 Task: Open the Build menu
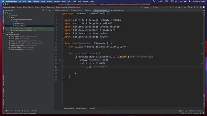click(x=64, y=1)
